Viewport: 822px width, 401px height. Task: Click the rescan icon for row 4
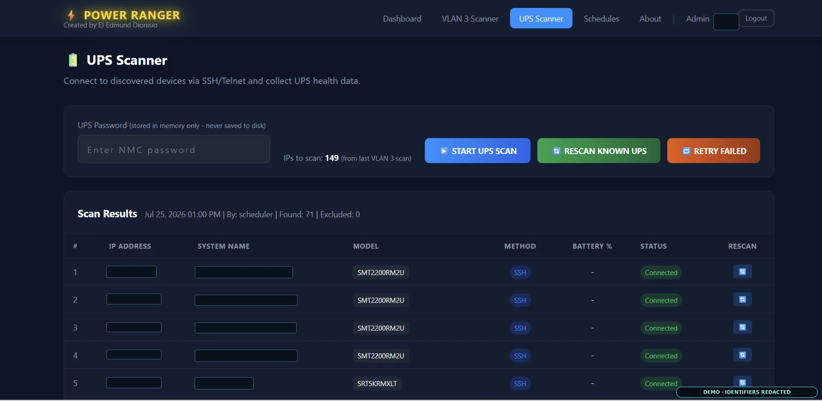(x=742, y=355)
